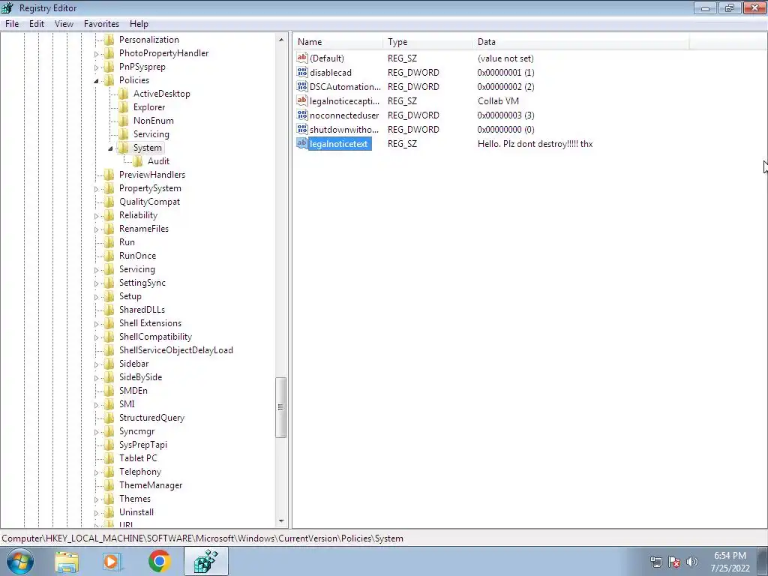
Task: Collapse the Policies tree node
Action: click(96, 80)
